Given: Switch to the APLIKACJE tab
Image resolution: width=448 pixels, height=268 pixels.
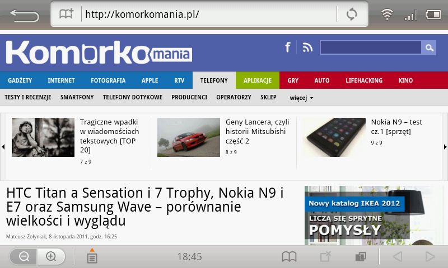Looking at the screenshot, I should [258, 80].
